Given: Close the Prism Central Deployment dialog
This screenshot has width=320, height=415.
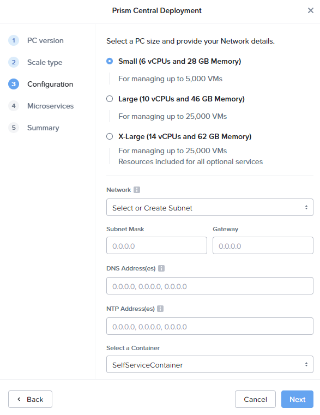Looking at the screenshot, I should pyautogui.click(x=311, y=10).
